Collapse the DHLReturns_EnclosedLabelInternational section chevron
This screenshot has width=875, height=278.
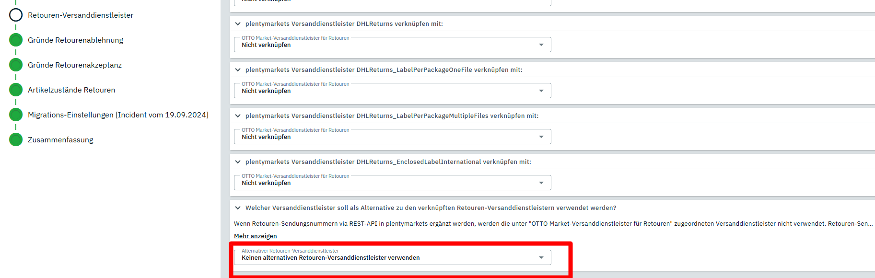(238, 162)
